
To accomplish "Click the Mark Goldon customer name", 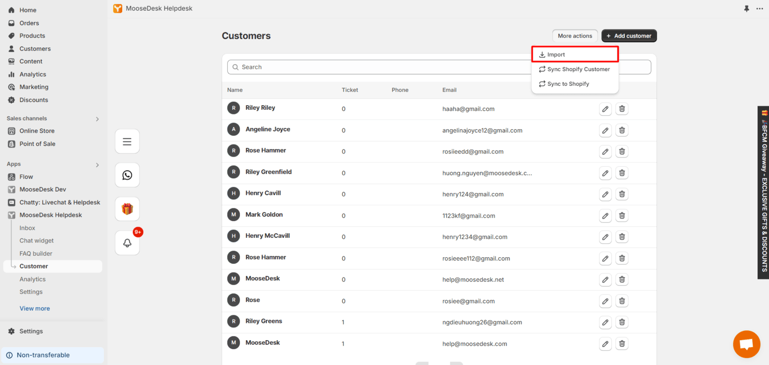I will click(x=264, y=215).
